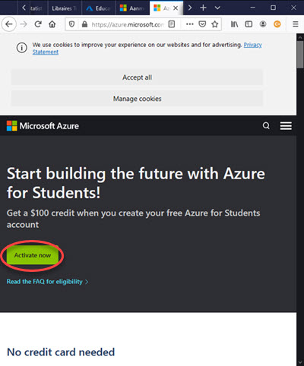Switch to the Aanm tab

133,8
